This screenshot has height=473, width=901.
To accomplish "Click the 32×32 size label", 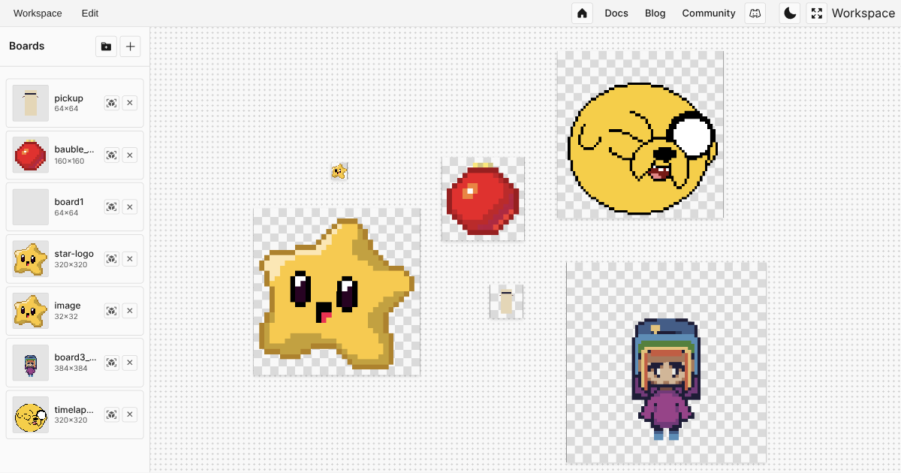I will (x=66, y=316).
